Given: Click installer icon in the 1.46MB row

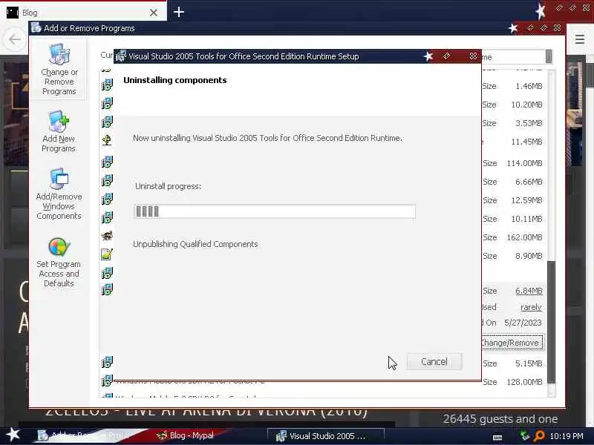Looking at the screenshot, I should tap(107, 85).
